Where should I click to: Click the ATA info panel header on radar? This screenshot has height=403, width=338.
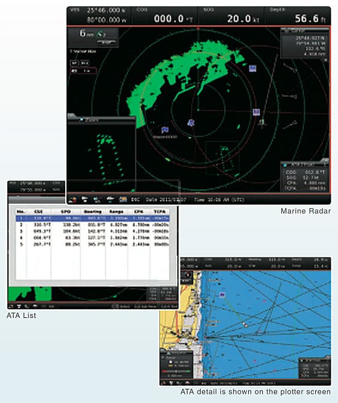tap(305, 165)
